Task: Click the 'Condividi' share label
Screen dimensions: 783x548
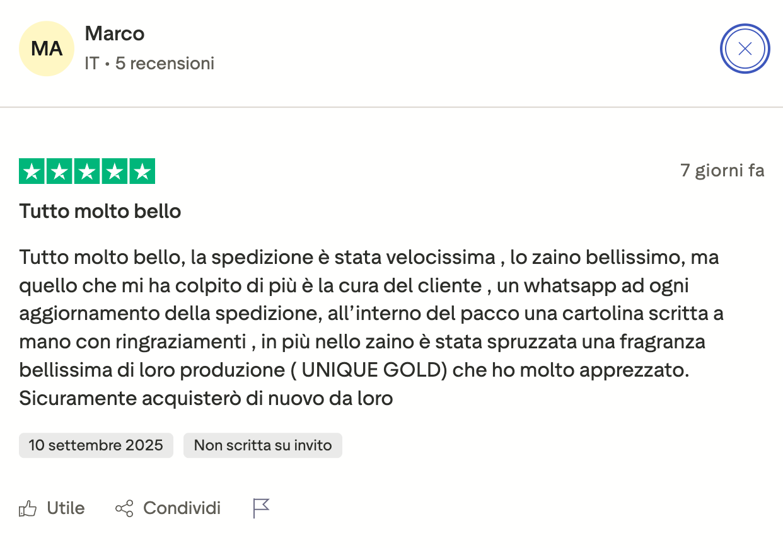Action: [x=182, y=508]
